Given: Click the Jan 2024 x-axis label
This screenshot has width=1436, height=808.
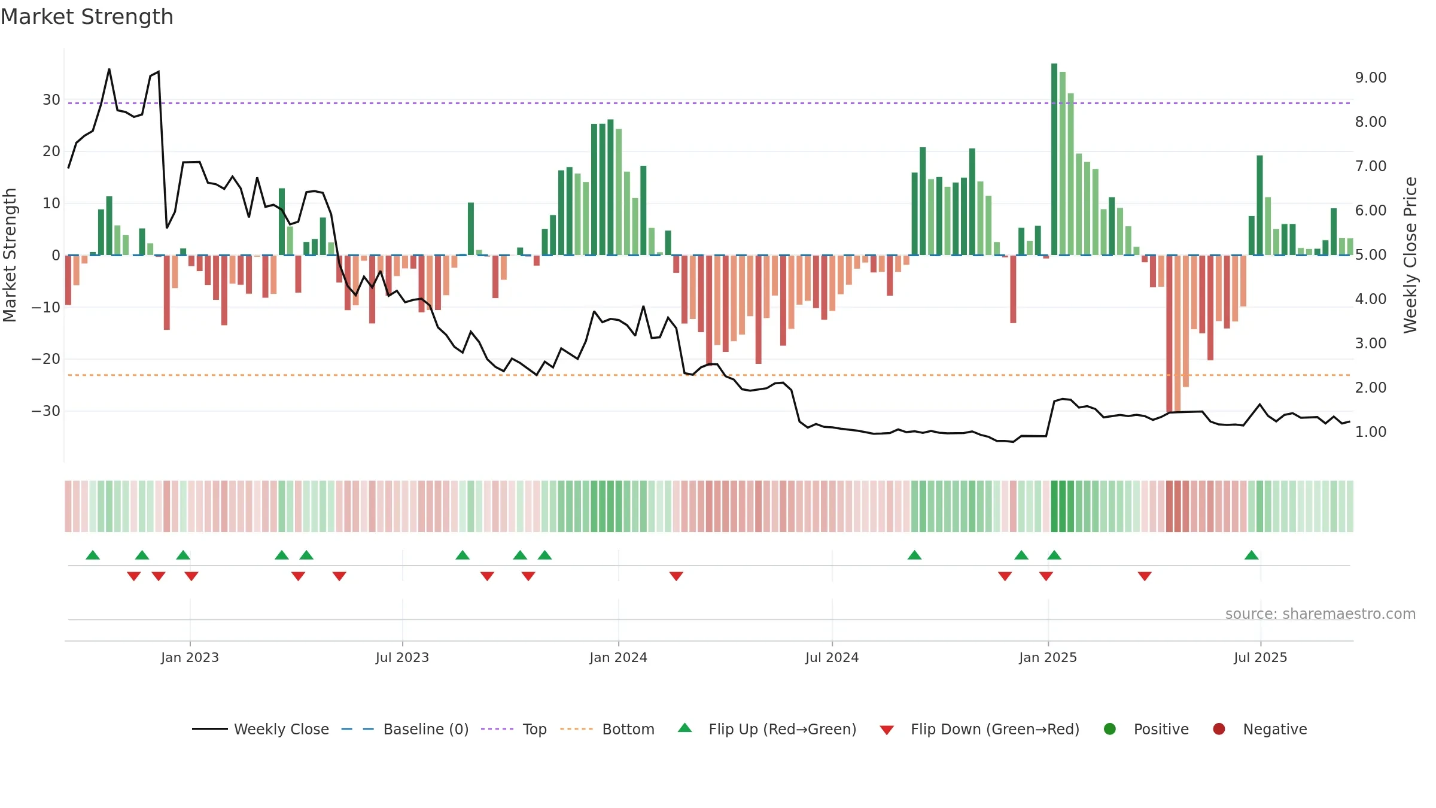Looking at the screenshot, I should point(618,658).
